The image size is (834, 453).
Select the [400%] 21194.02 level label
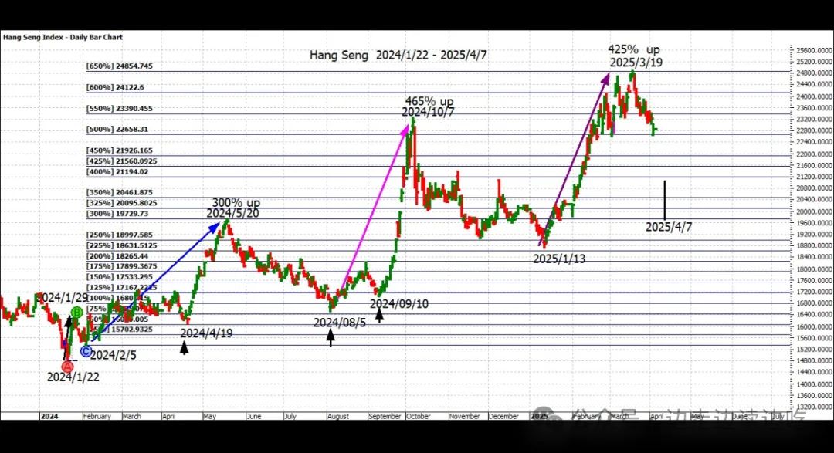117,172
